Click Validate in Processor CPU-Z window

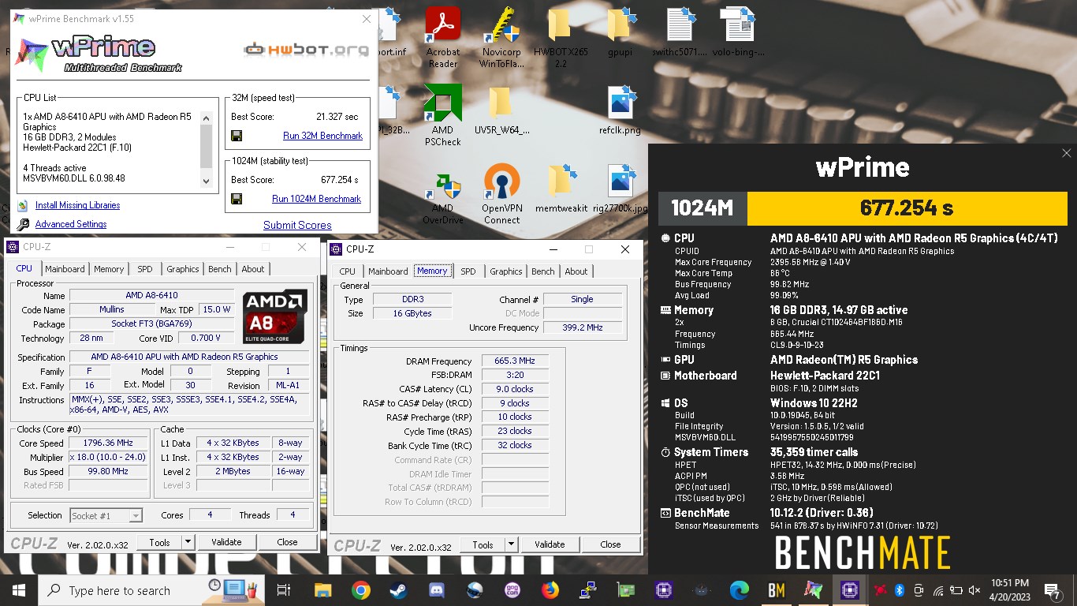tap(226, 542)
